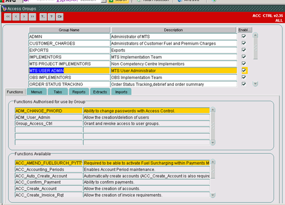Go to first record with << button
This screenshot has height=205, width=285.
point(8,17)
